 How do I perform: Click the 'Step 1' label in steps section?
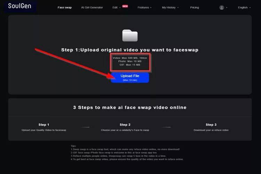44,125
